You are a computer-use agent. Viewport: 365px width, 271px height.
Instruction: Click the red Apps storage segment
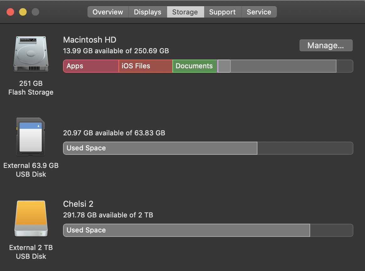point(91,66)
